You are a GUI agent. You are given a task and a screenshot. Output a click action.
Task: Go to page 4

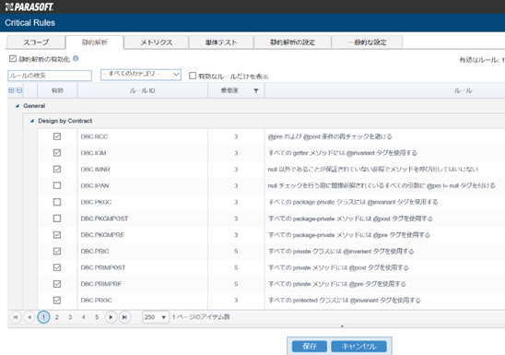pos(84,317)
